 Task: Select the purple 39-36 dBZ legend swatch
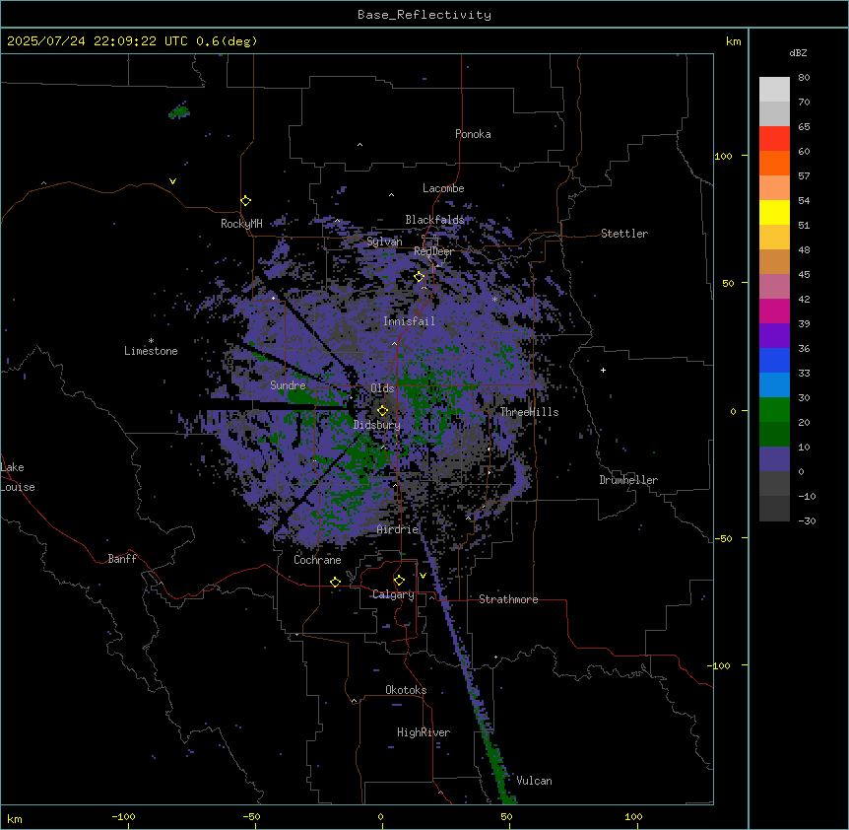(774, 335)
